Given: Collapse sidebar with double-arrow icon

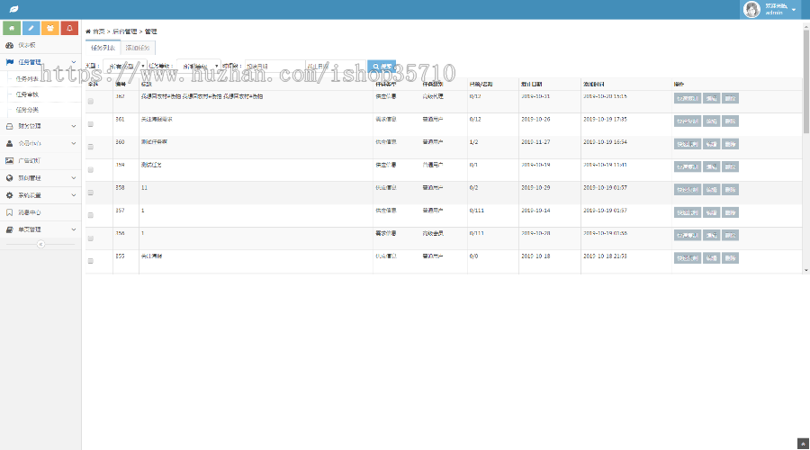Looking at the screenshot, I should tap(40, 245).
